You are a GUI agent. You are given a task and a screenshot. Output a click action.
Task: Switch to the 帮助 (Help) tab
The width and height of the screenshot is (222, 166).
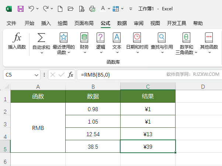[198, 23]
